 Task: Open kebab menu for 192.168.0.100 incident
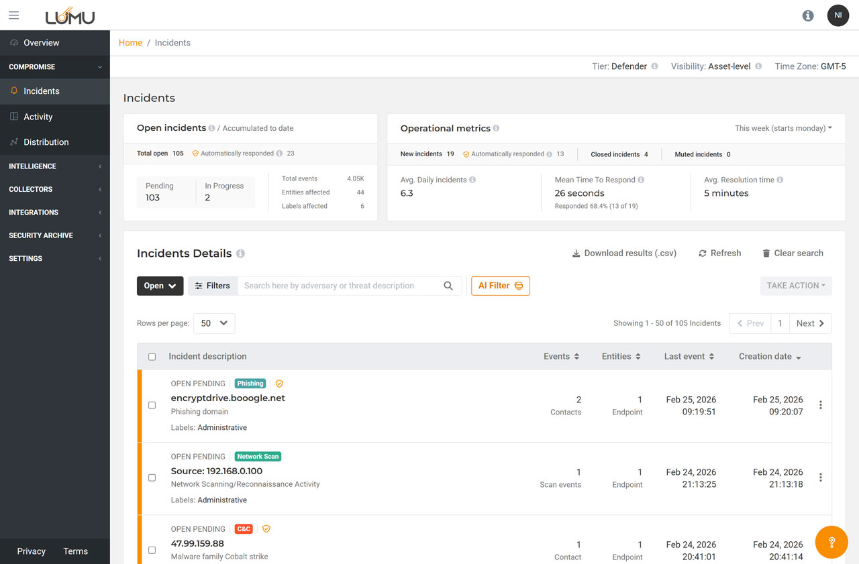(820, 477)
